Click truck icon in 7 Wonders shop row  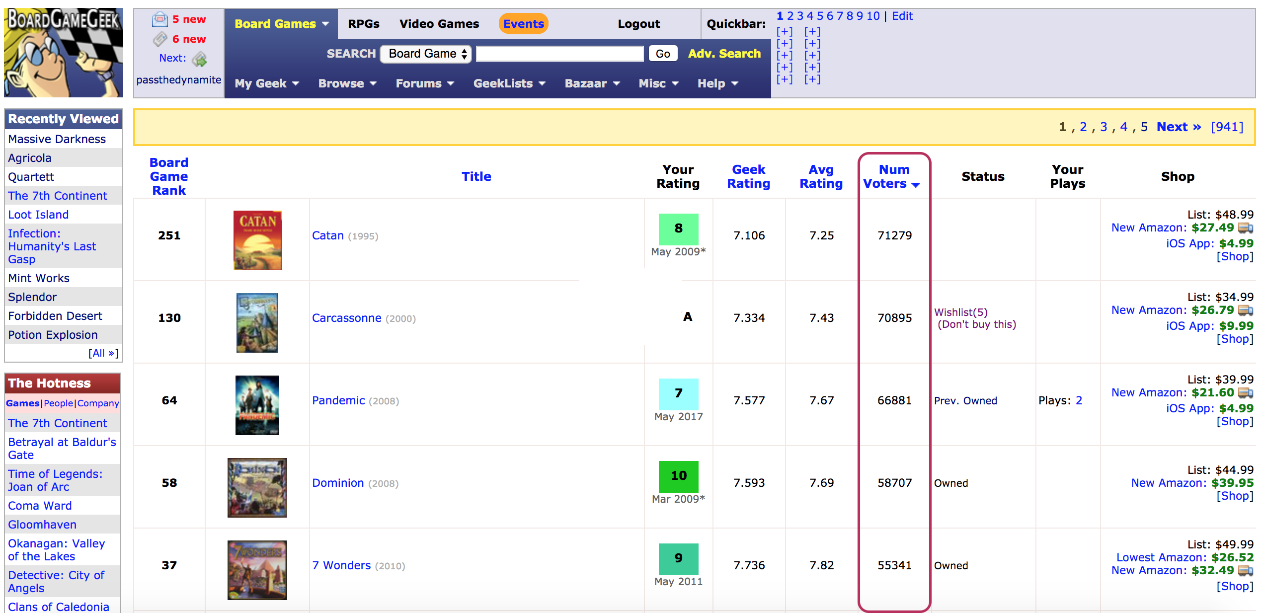click(x=1245, y=571)
